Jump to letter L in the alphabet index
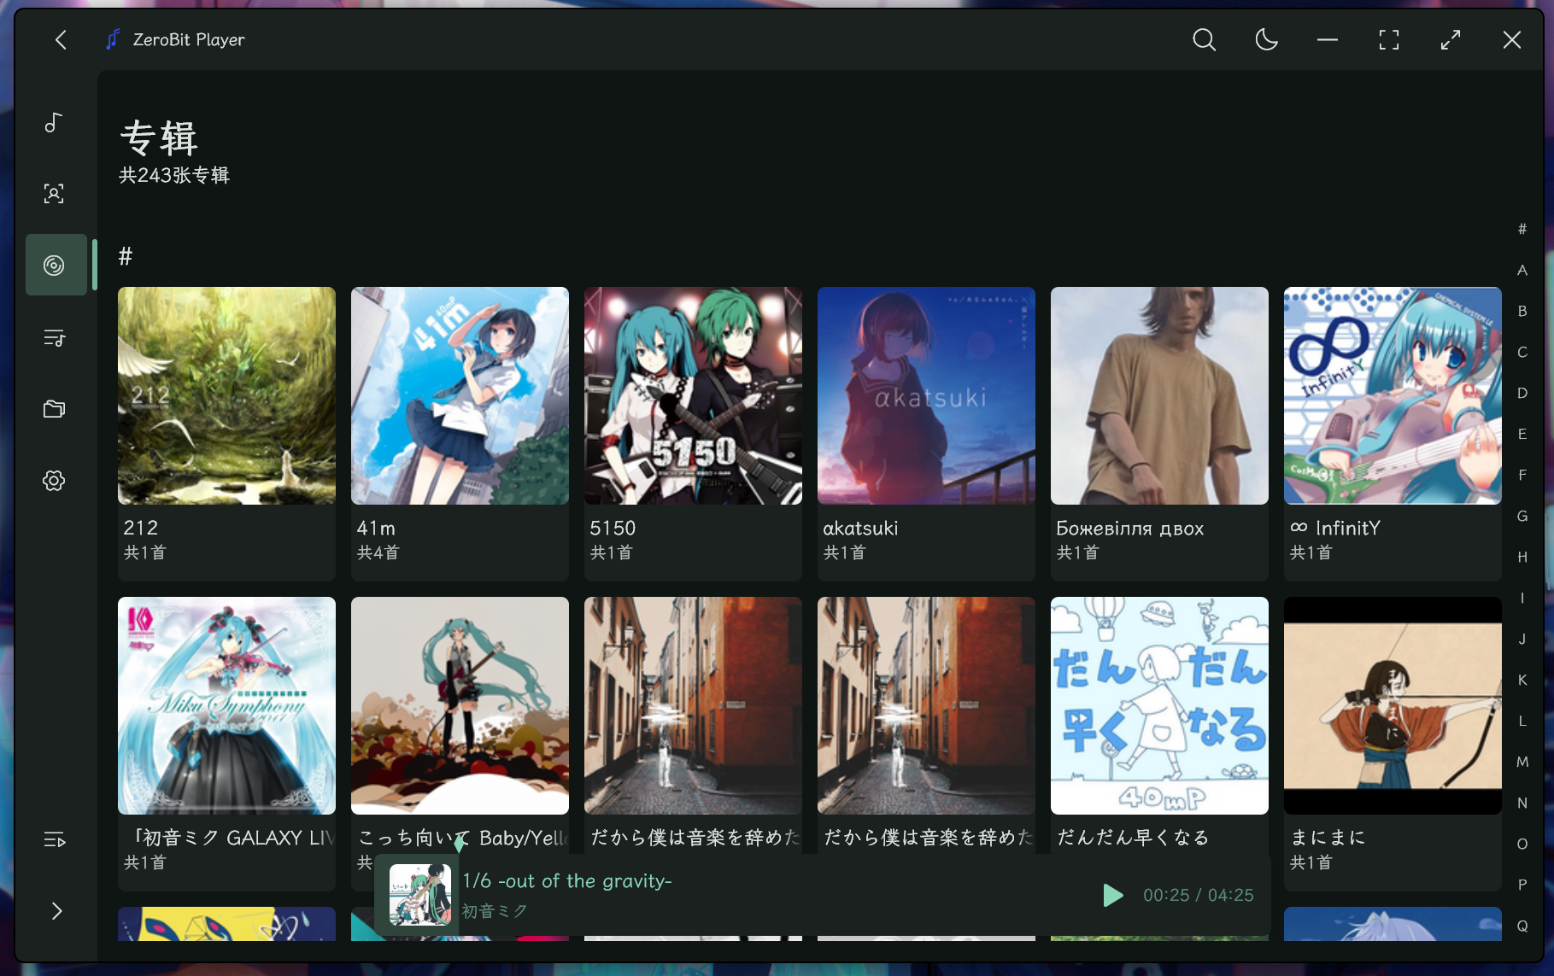Screen dimensions: 1554x976 pyautogui.click(x=1522, y=721)
